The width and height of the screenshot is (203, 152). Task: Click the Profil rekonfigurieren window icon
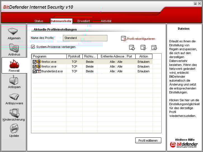click(x=124, y=38)
